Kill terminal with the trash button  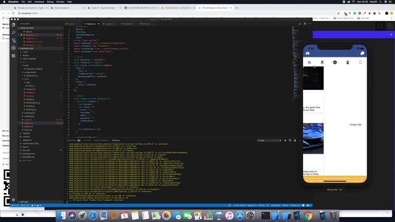tap(295, 141)
